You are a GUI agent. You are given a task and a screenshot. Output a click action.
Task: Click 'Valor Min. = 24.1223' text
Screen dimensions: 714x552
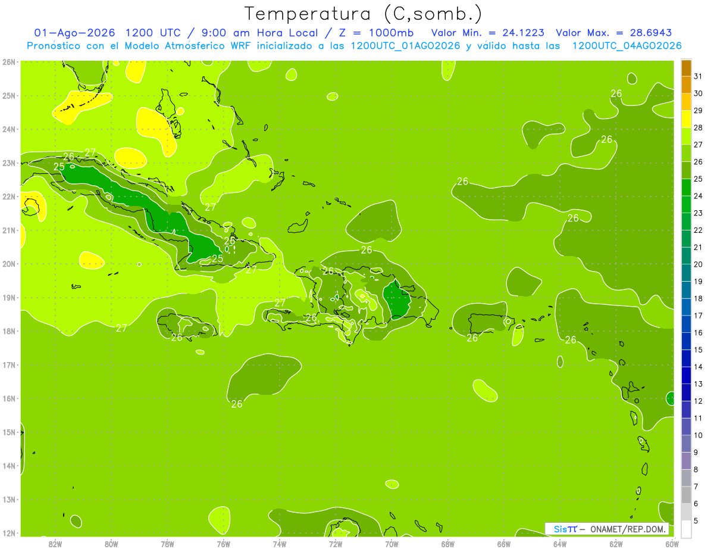tap(488, 33)
